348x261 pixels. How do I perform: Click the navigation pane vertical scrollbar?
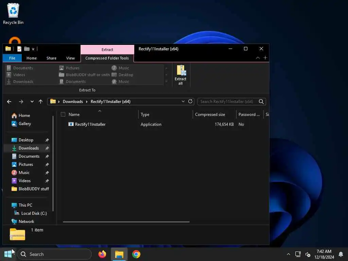pos(53,163)
